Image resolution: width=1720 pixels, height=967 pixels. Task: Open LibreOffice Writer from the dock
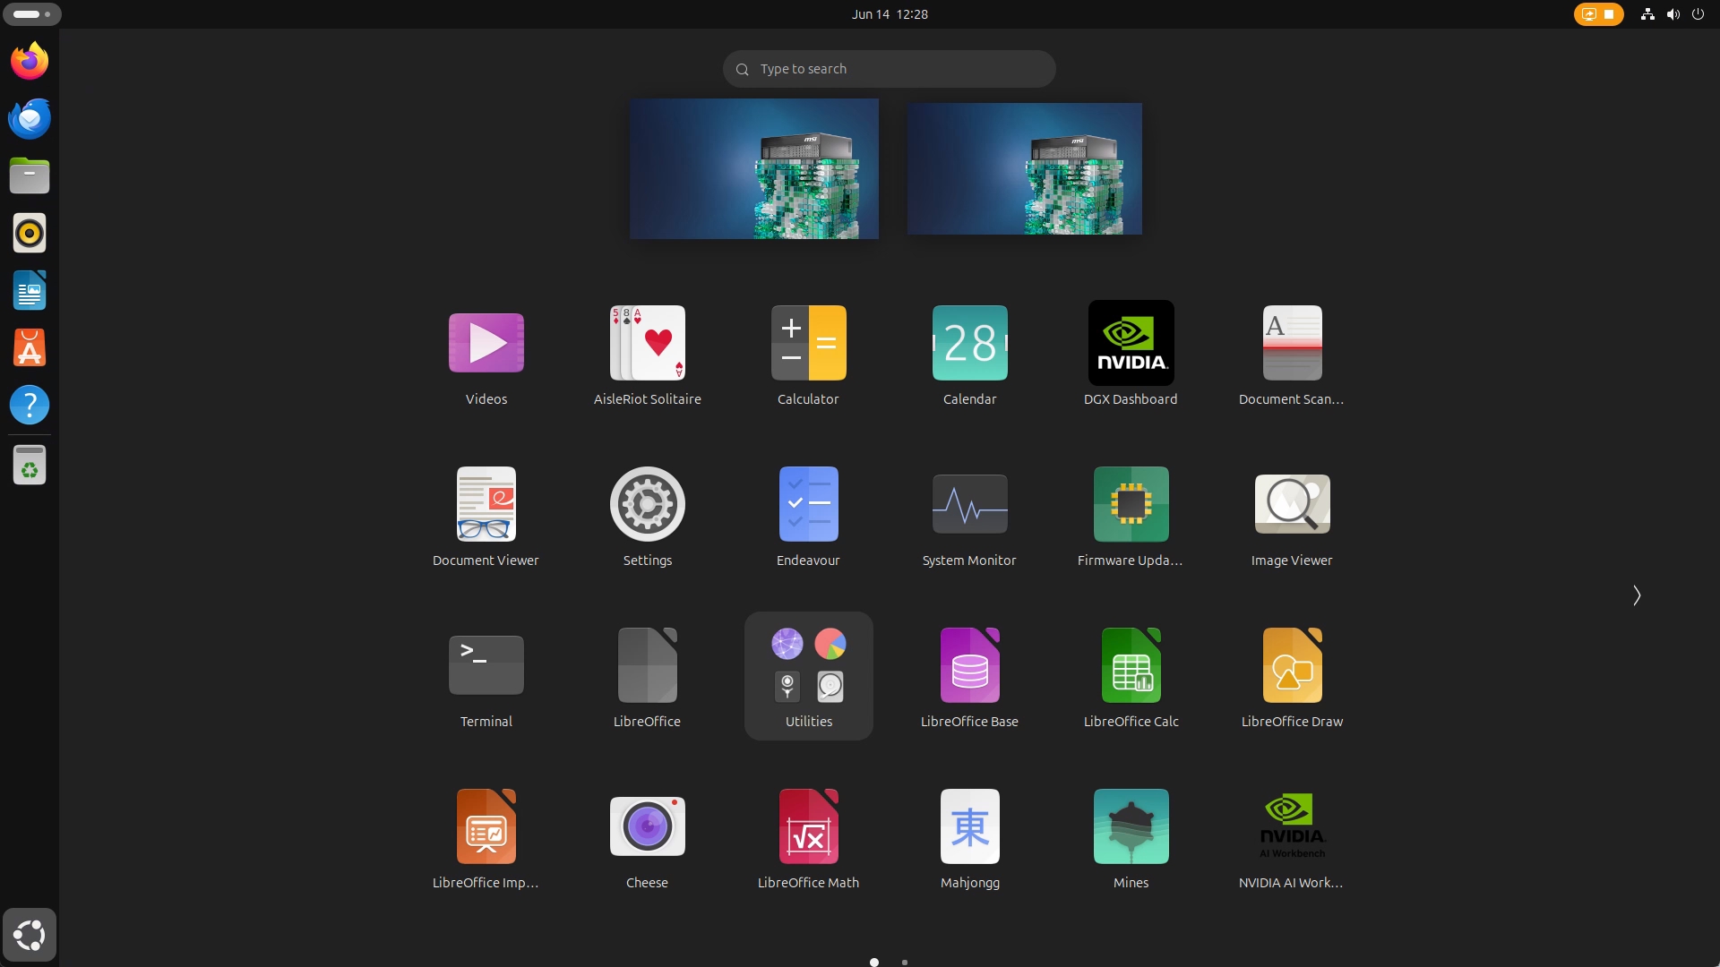click(x=30, y=290)
